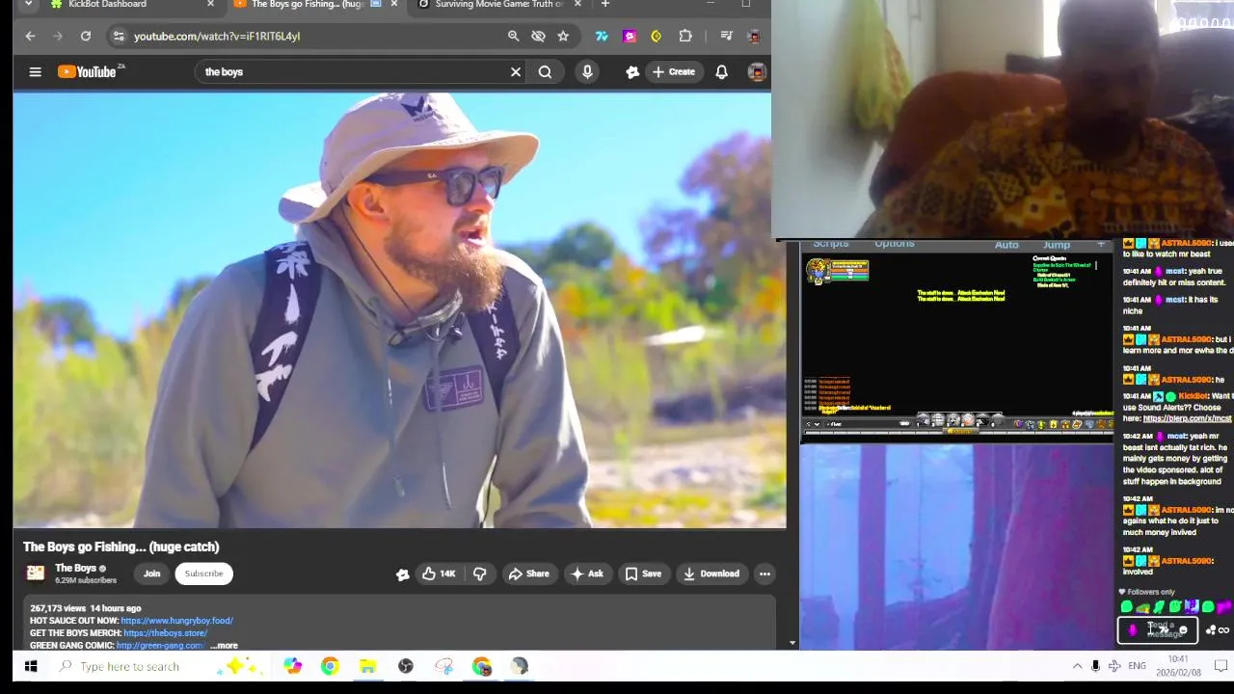1234x694 pixels.
Task: Open the Options menu in the game window
Action: (894, 244)
